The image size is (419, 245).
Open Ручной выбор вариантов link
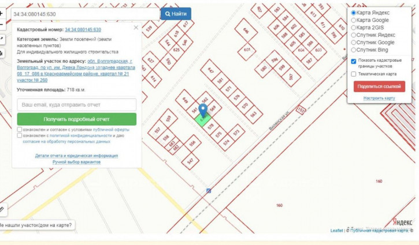point(76,162)
